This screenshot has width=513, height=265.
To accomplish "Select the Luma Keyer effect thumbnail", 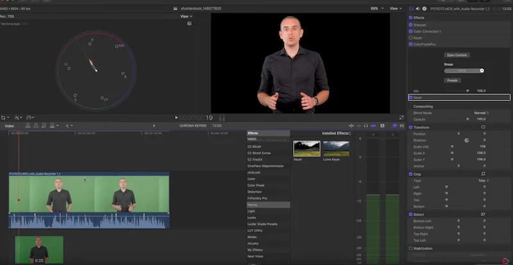I will pyautogui.click(x=336, y=149).
